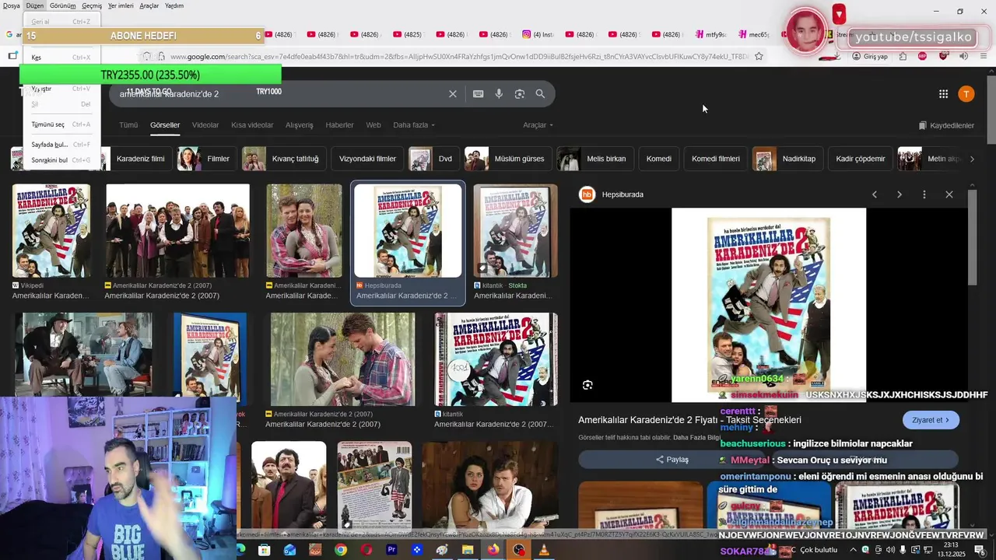
Task: Open the Vikipedi poster thumbnail
Action: [x=51, y=230]
